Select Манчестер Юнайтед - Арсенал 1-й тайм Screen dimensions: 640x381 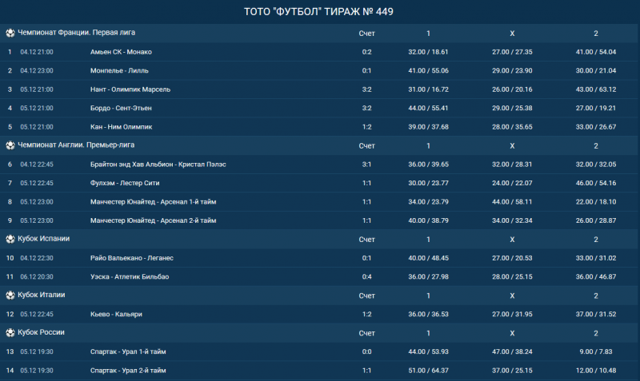153,202
